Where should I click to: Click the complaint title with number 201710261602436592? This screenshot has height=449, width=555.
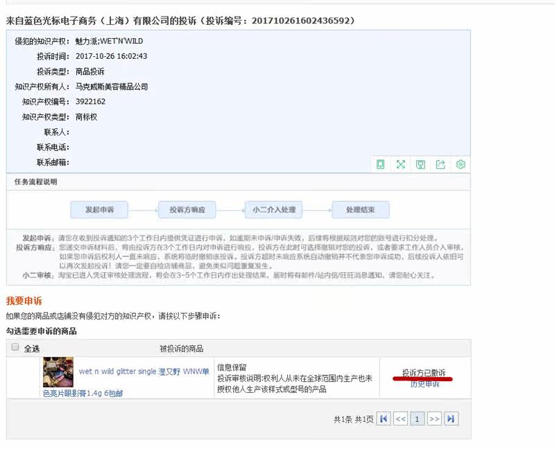[x=180, y=21]
